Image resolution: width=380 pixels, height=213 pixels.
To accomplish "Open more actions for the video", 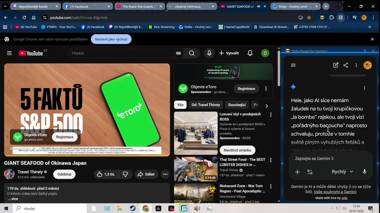I will click(165, 174).
